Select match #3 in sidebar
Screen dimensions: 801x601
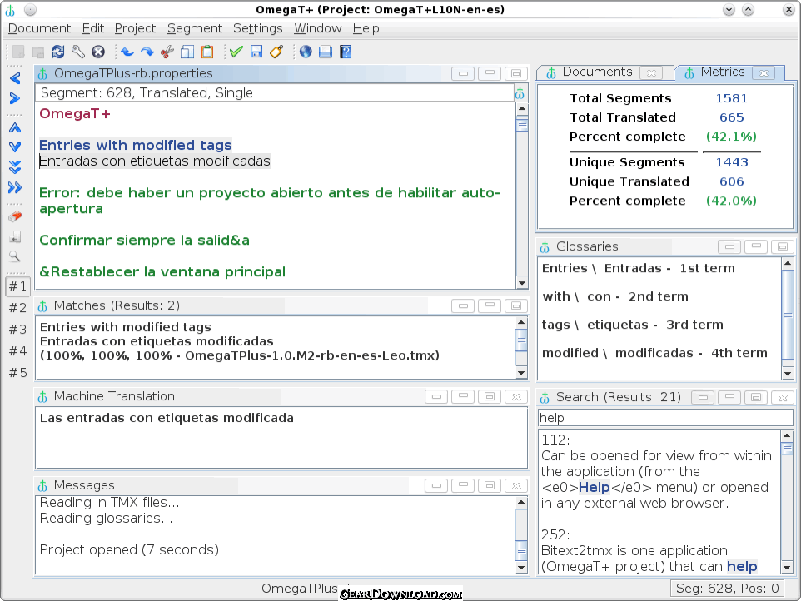(x=17, y=330)
